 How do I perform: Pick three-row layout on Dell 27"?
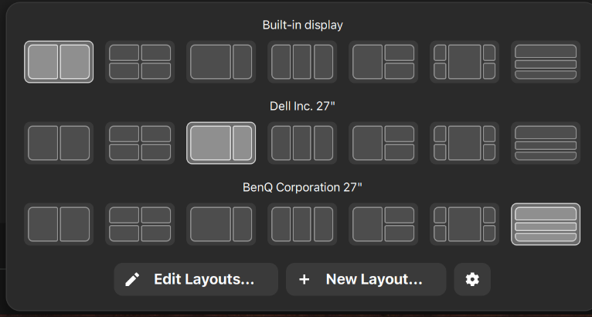tap(546, 143)
